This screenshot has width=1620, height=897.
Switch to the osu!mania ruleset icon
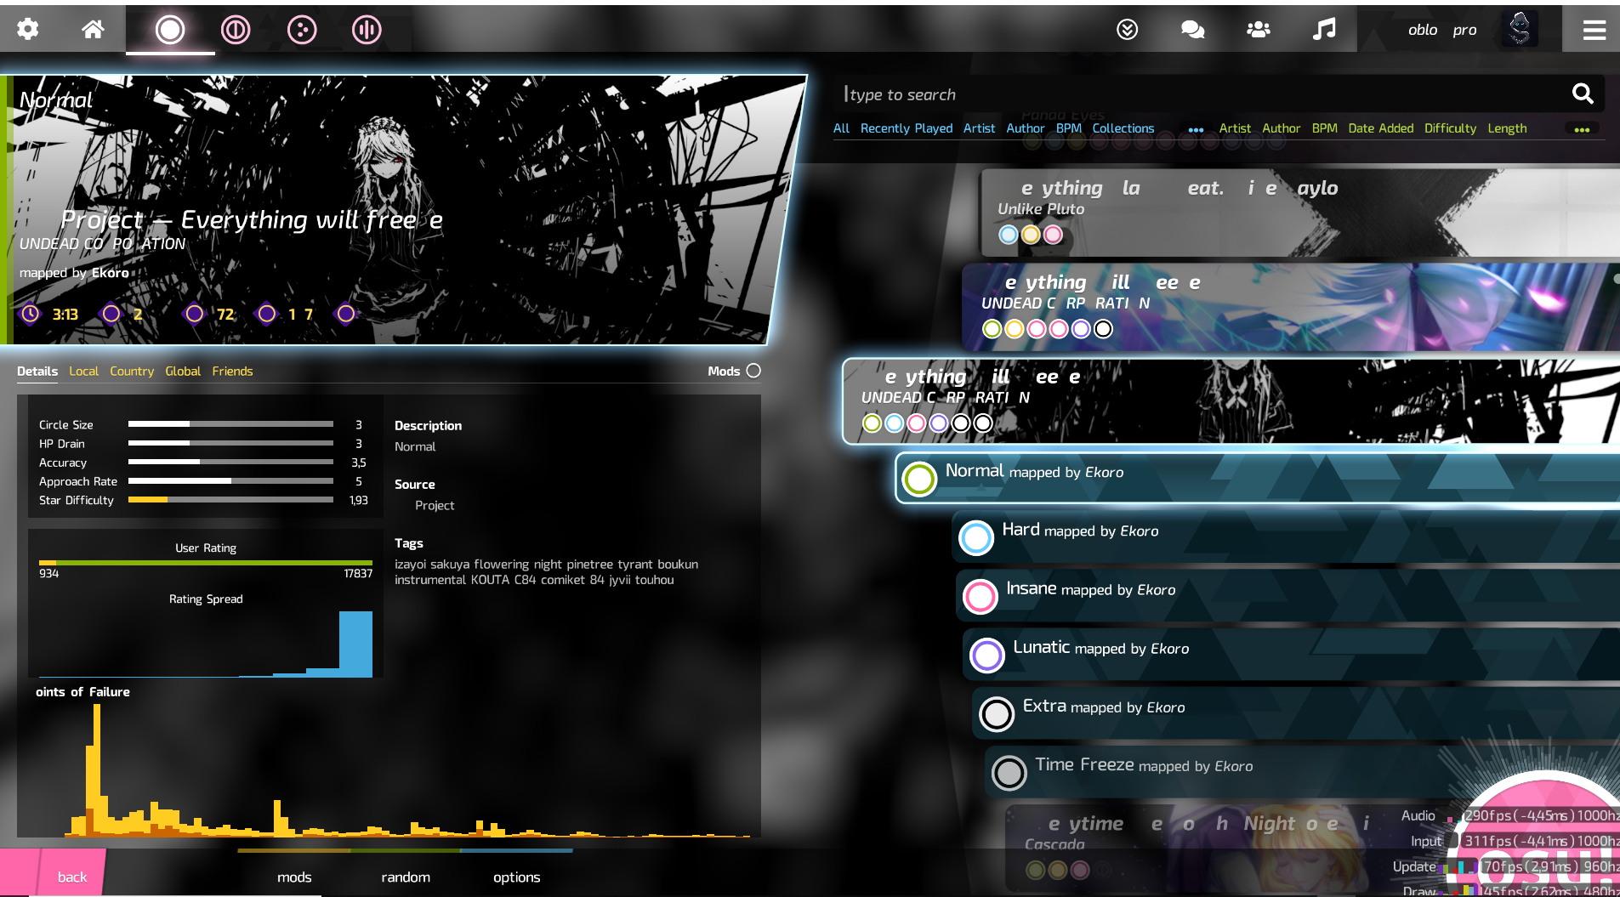[366, 28]
